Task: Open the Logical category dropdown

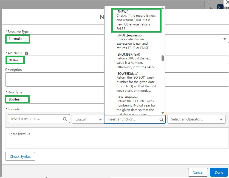Action: [x=88, y=119]
